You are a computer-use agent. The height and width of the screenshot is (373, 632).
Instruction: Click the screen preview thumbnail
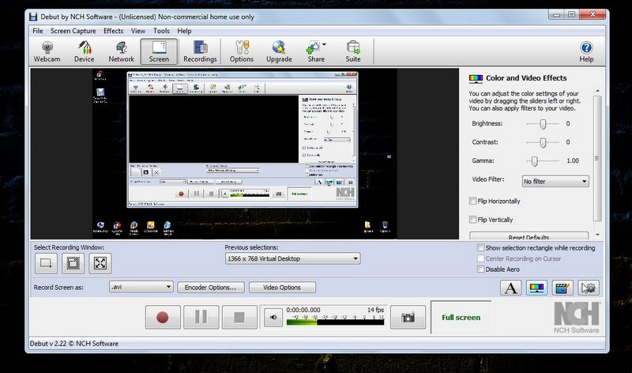point(245,153)
